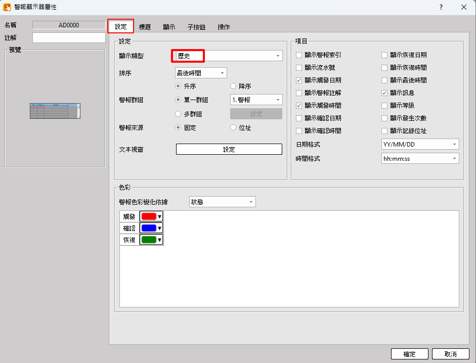Toggle 顯示訊息 checkbox

click(x=385, y=93)
